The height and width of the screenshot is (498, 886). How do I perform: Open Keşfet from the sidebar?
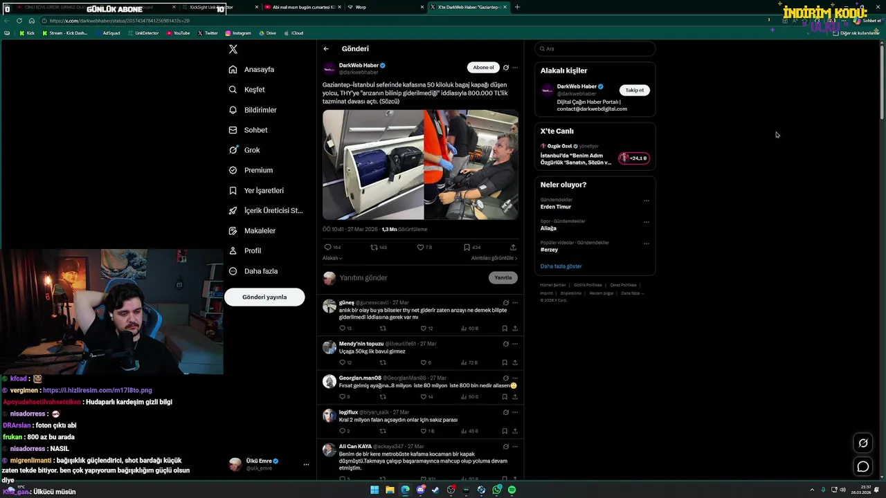tap(247, 90)
